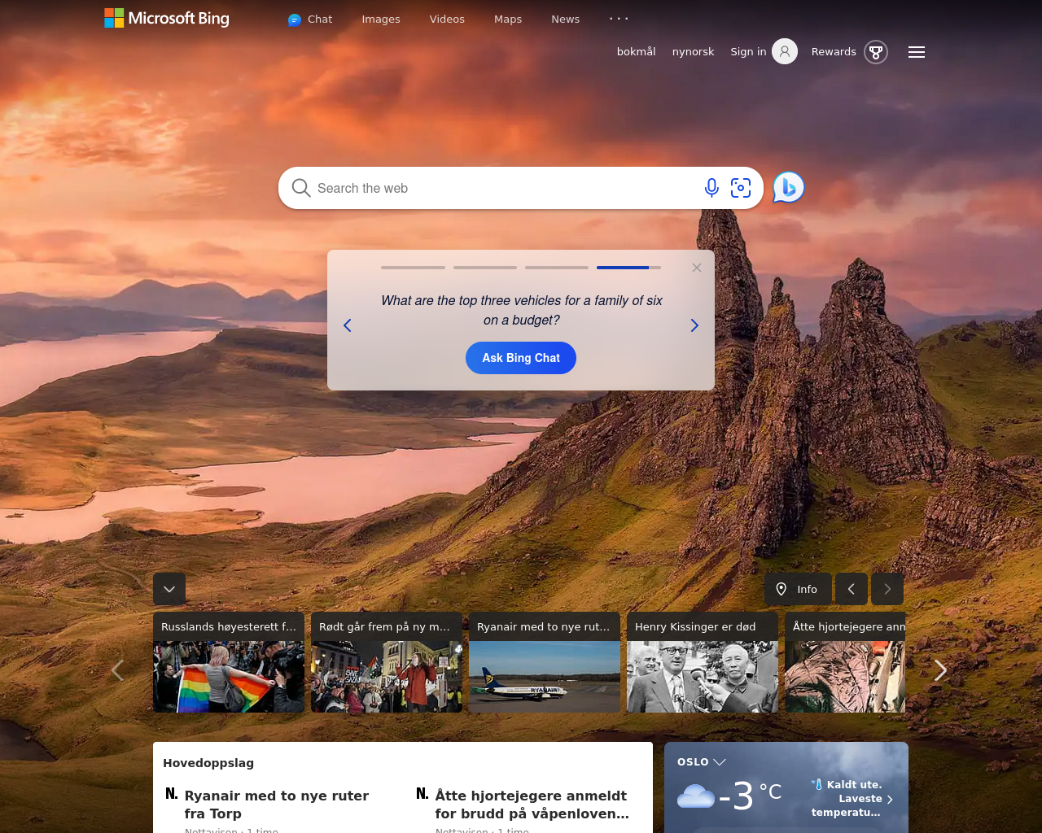Start voice search with the microphone

click(x=711, y=188)
